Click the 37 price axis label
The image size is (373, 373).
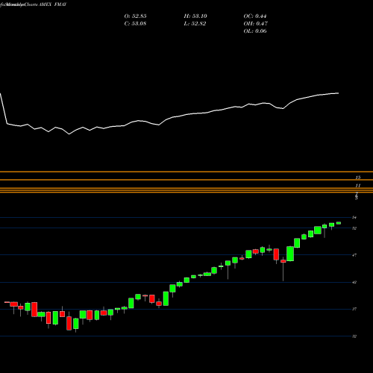354,309
